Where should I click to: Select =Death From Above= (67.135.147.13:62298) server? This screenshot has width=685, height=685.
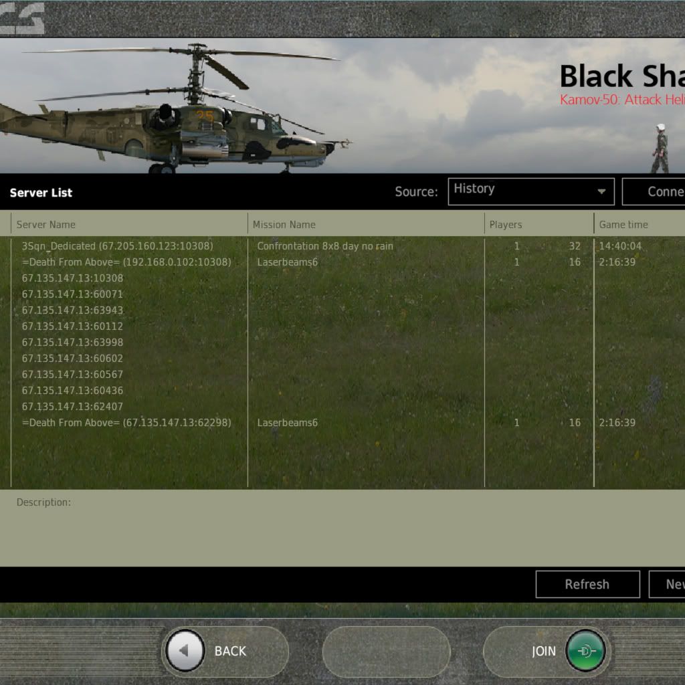tap(126, 423)
